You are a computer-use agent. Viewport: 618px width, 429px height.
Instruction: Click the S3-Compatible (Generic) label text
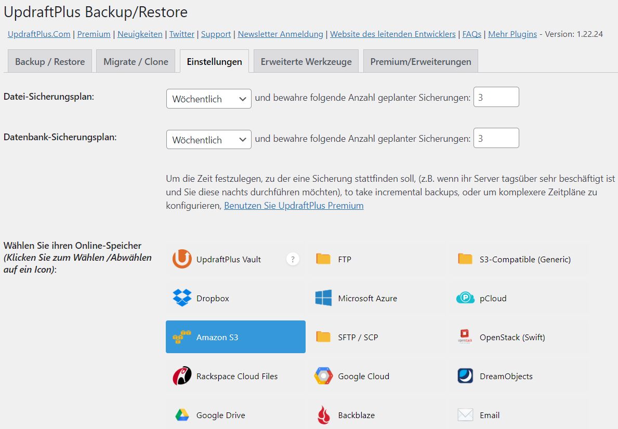[x=525, y=259]
